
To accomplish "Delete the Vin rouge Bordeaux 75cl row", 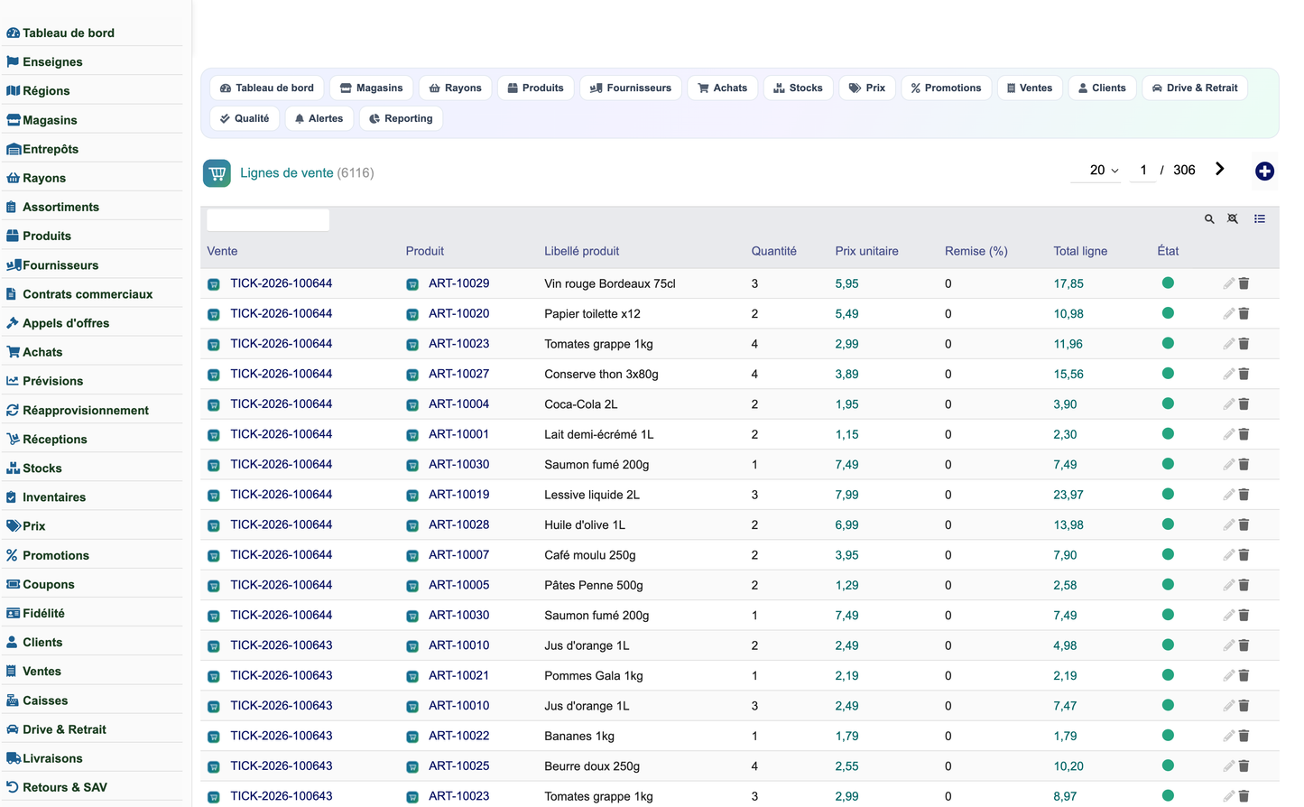I will pos(1244,283).
